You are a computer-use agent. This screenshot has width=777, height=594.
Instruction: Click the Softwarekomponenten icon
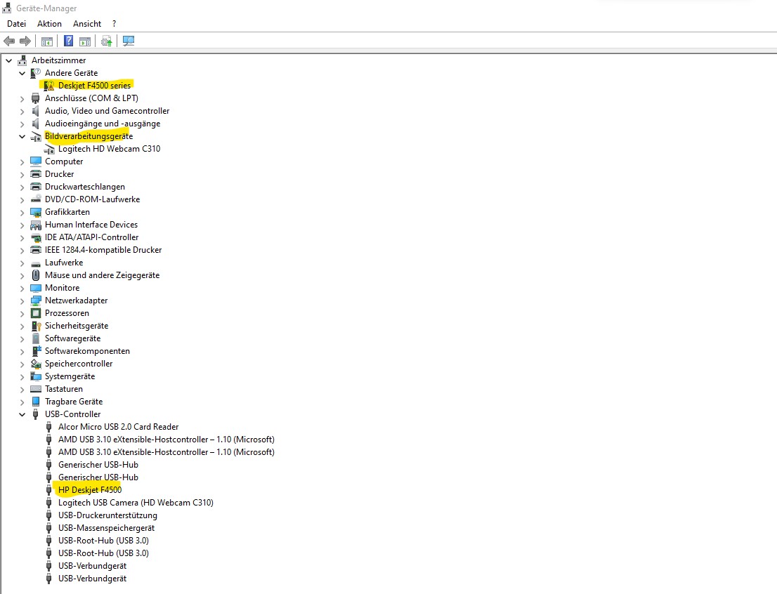(36, 351)
